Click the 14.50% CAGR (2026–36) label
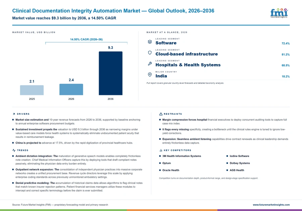302x211 pixels. (x=86, y=39)
